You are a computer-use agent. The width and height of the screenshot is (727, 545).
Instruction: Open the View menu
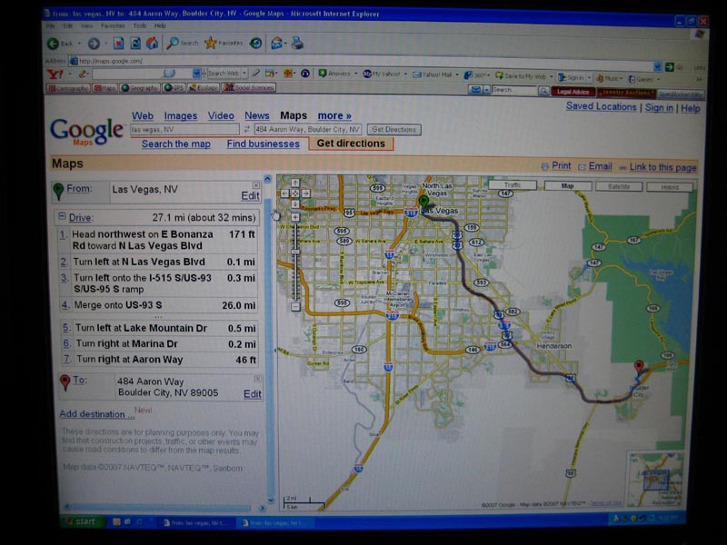(86, 26)
